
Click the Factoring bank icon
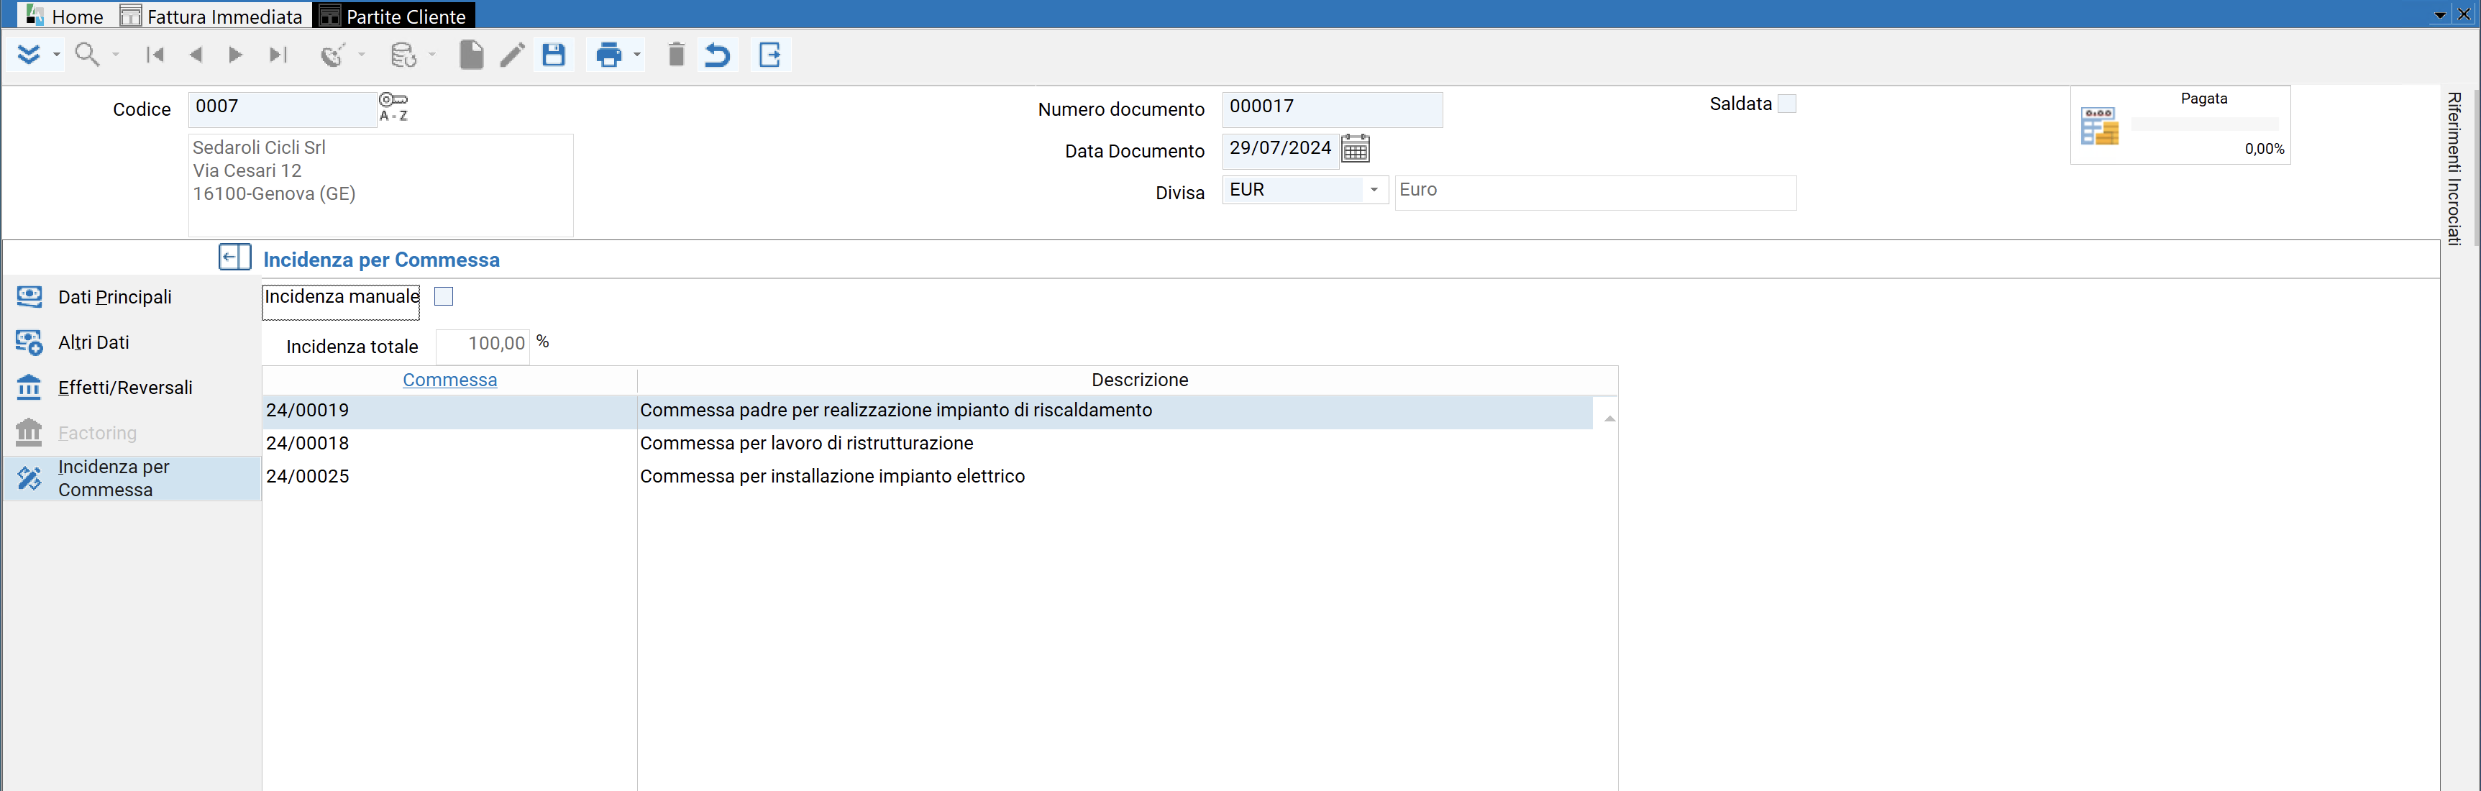coord(29,433)
